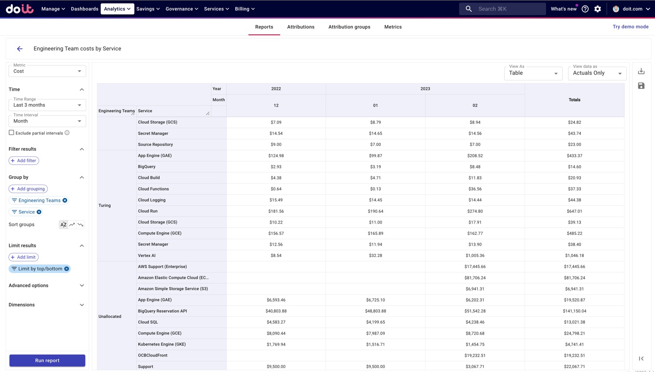Select alphabetical A-Z sort for groups
This screenshot has width=655, height=372.
click(63, 224)
